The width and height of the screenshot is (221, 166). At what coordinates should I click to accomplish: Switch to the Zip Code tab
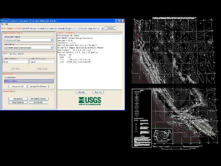tap(13, 53)
